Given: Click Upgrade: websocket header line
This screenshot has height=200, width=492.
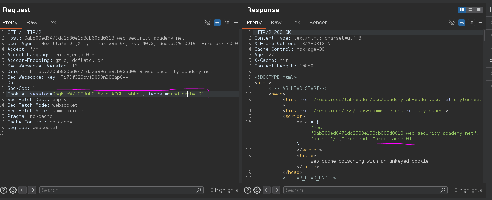Looking at the screenshot, I should point(32,128).
